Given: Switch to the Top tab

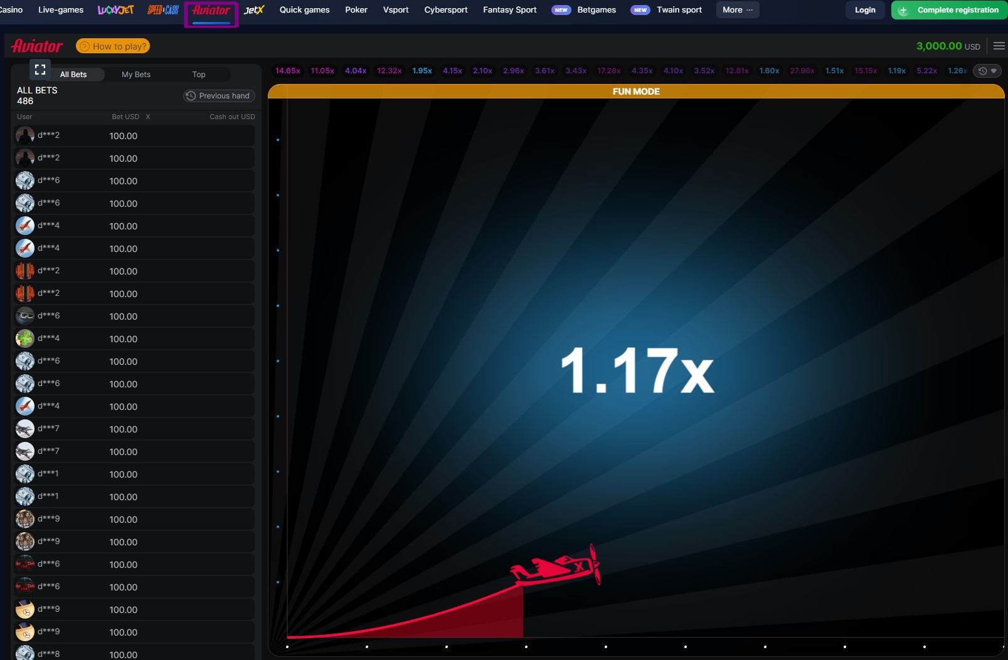Looking at the screenshot, I should click(199, 75).
